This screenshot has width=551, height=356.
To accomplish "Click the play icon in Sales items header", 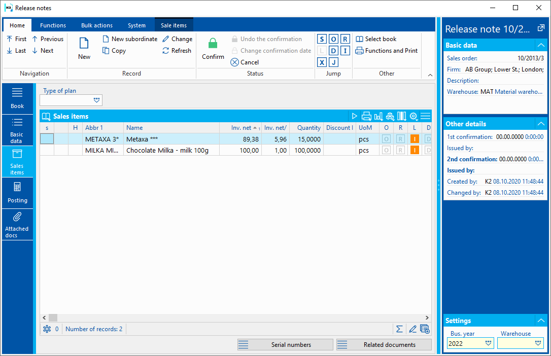I will click(x=354, y=116).
